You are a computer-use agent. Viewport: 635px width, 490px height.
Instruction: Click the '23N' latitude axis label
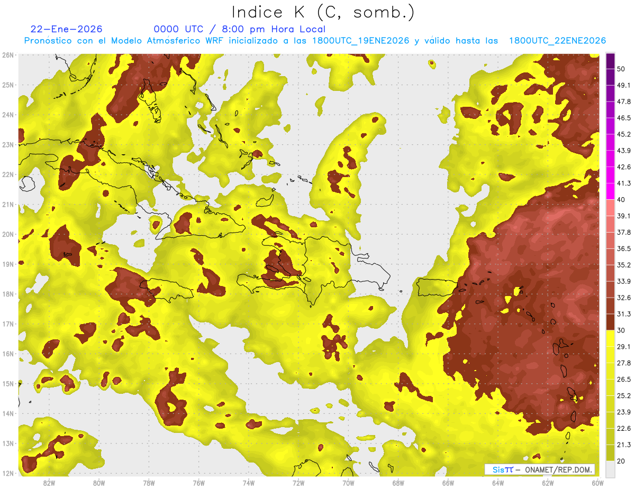(x=8, y=144)
